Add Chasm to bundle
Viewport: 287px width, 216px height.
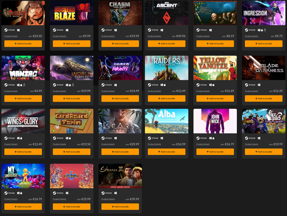[120, 43]
